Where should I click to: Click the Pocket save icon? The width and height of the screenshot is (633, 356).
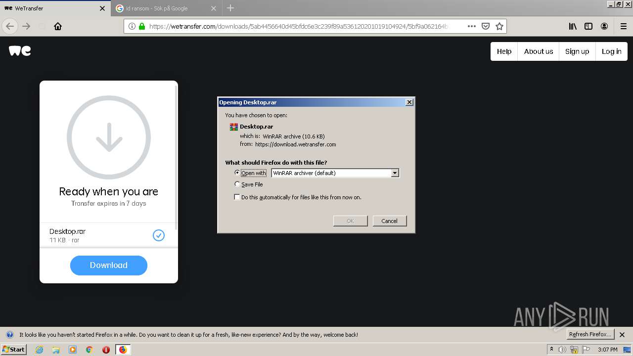486,26
